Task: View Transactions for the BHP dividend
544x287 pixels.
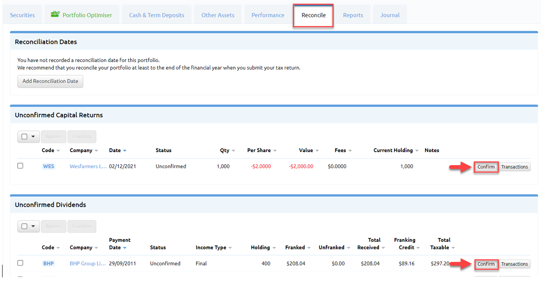Action: tap(515, 264)
